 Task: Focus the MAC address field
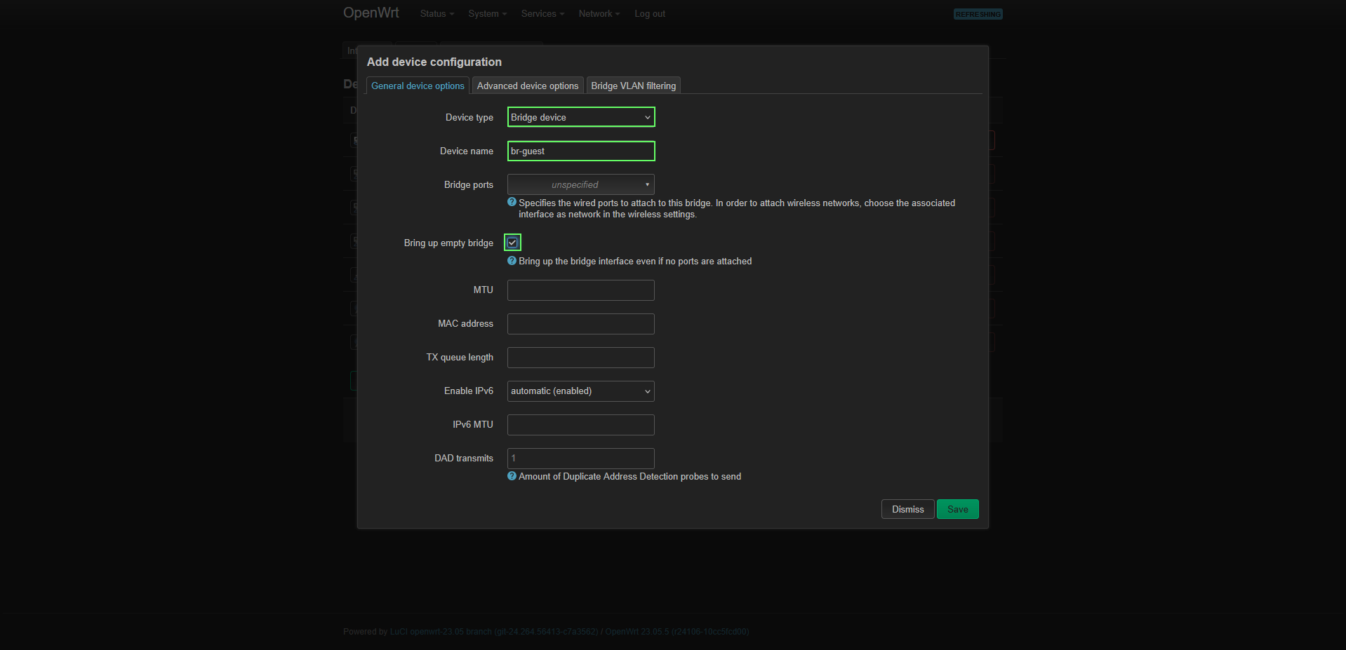point(581,324)
